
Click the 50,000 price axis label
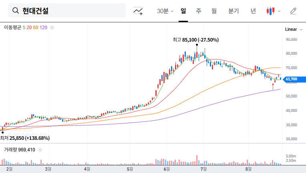[x=291, y=96]
